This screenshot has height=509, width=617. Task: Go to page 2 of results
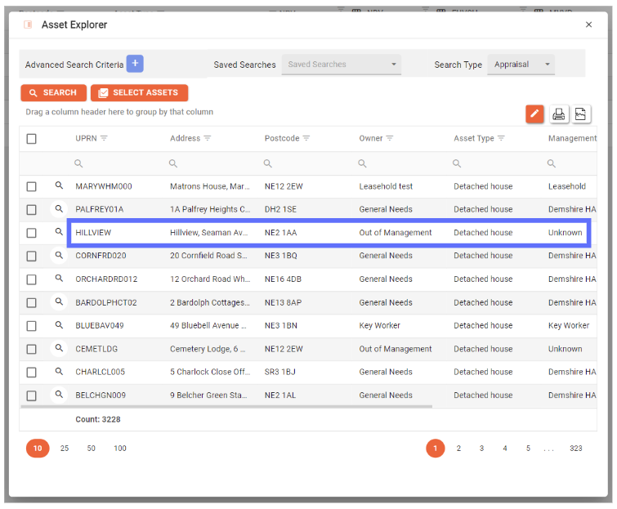(x=458, y=449)
